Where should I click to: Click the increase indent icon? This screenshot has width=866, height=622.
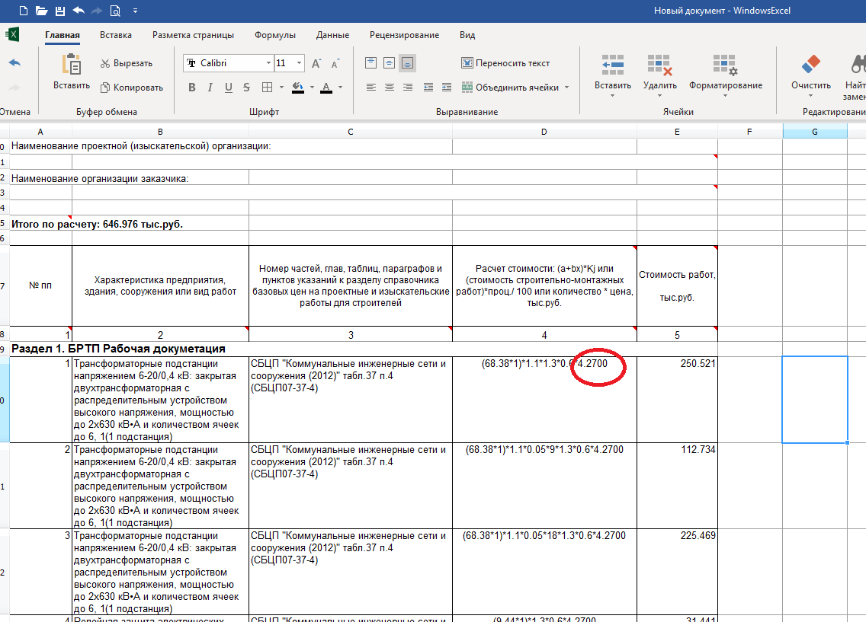[x=447, y=88]
